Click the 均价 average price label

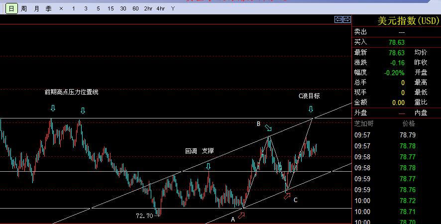(421, 52)
